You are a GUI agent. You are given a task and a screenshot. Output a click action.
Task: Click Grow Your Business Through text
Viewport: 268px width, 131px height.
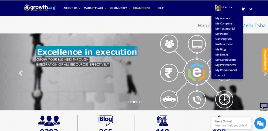coord(63,60)
